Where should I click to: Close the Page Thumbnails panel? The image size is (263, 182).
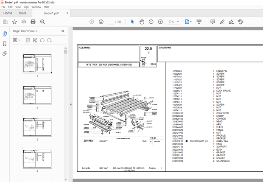click(x=63, y=31)
